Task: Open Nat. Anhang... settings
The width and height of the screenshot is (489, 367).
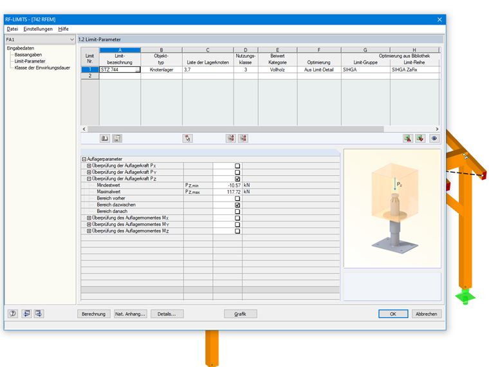Action: [131, 314]
